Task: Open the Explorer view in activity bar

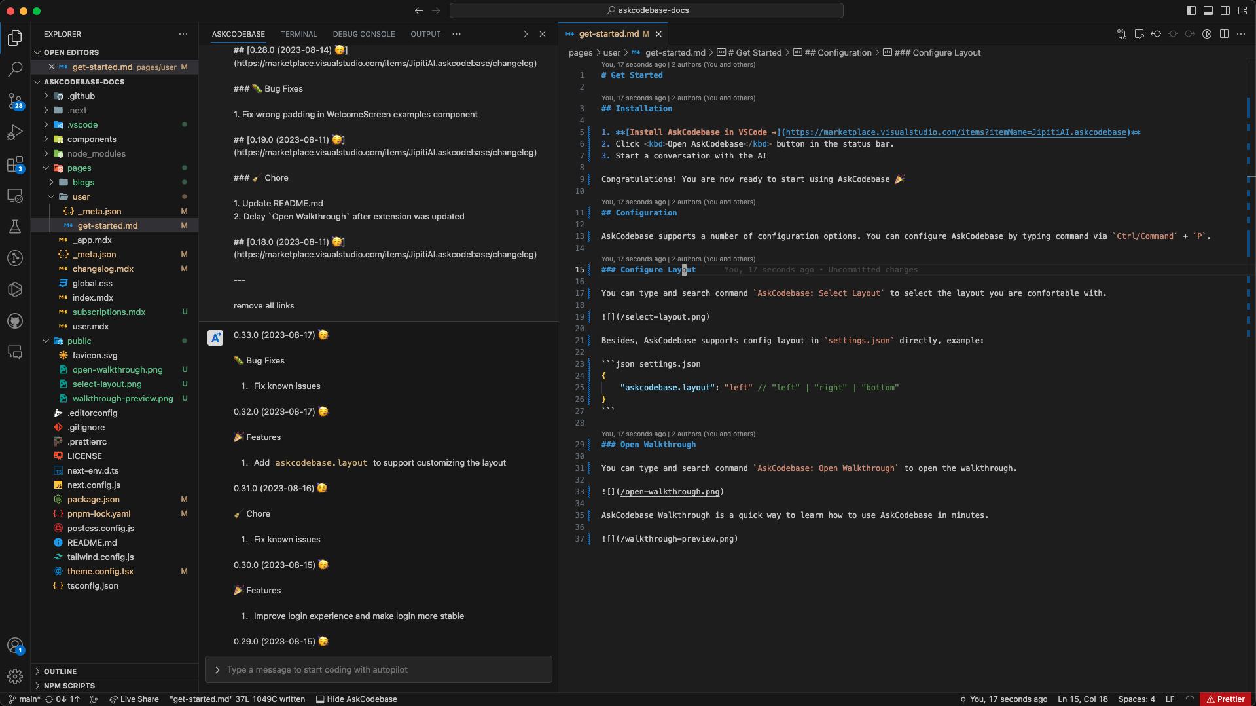Action: [15, 37]
